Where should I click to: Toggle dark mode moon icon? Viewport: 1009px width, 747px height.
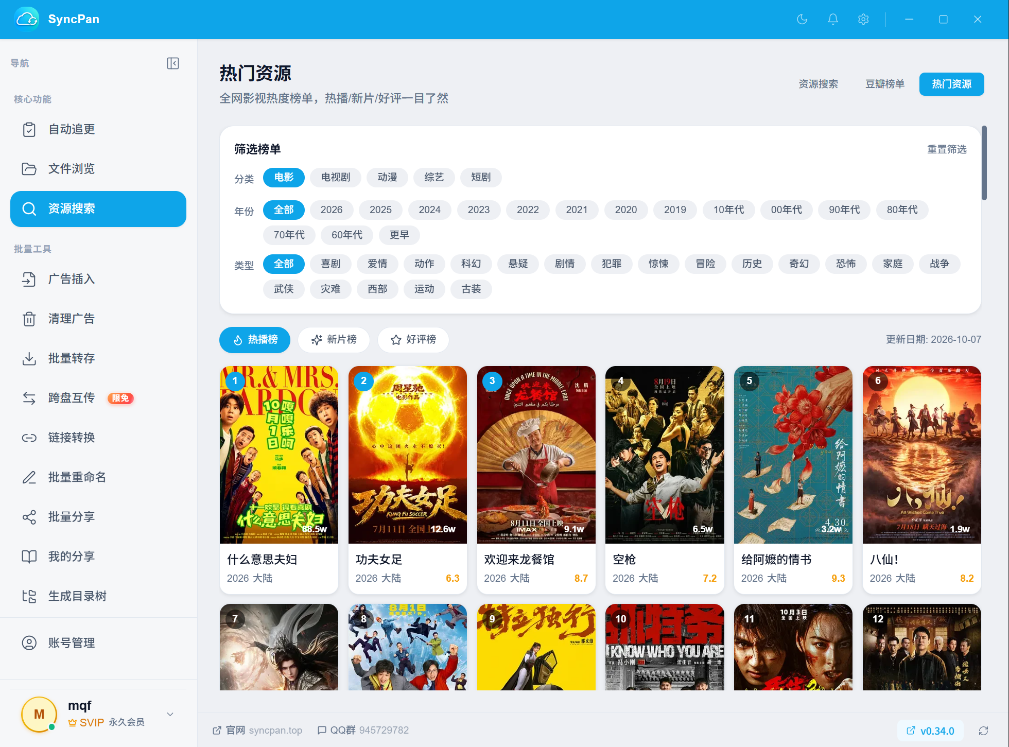coord(802,20)
